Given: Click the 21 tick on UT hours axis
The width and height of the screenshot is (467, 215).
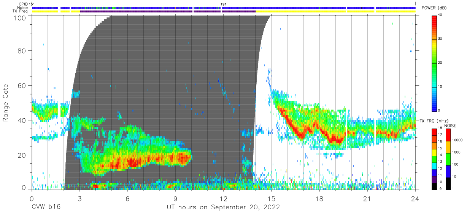Looking at the screenshot, I should coord(367,198).
